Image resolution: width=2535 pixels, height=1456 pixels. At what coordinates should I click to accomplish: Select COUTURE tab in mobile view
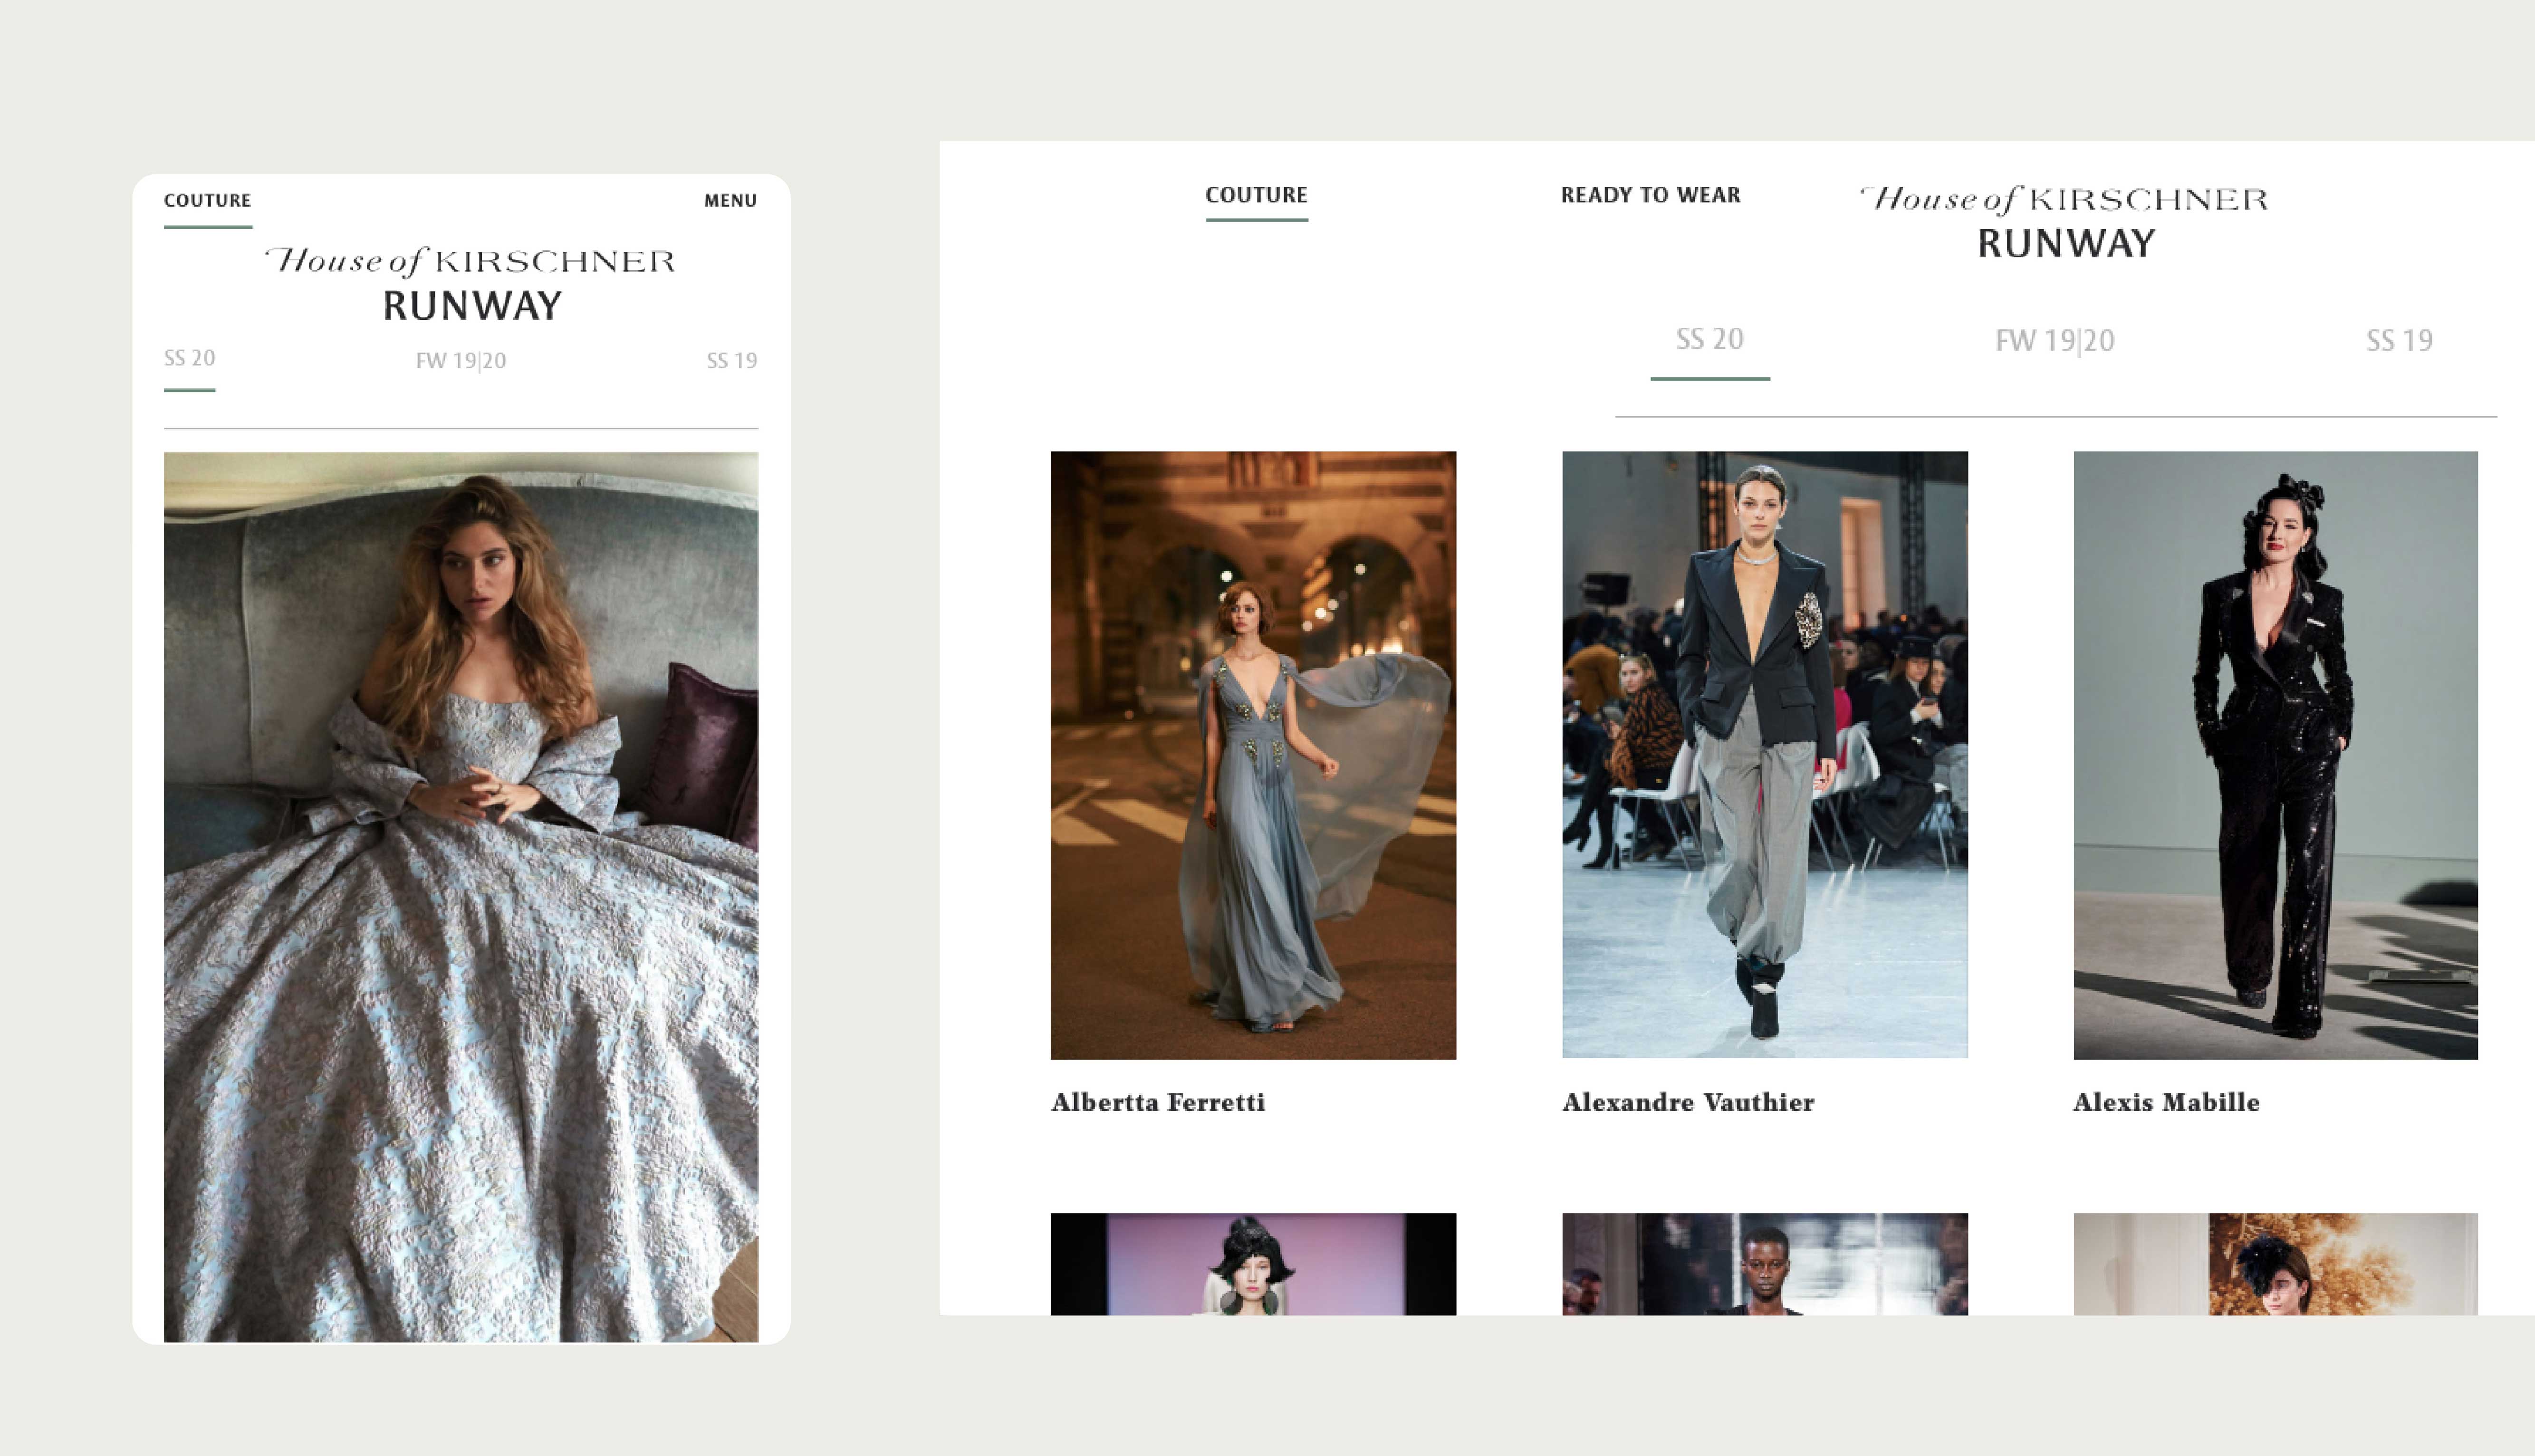[x=207, y=201]
